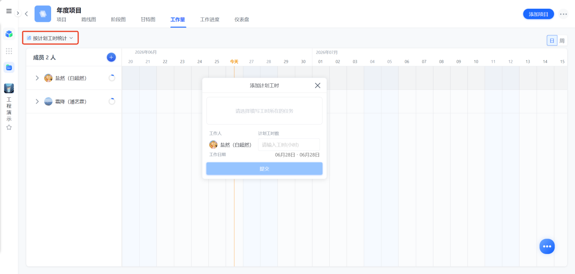Screen dimensions: 575x274
Task: Expand sidebar with small arrow toggle
Action: point(18,14)
